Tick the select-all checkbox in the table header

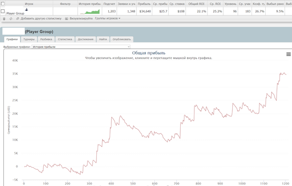3,3
